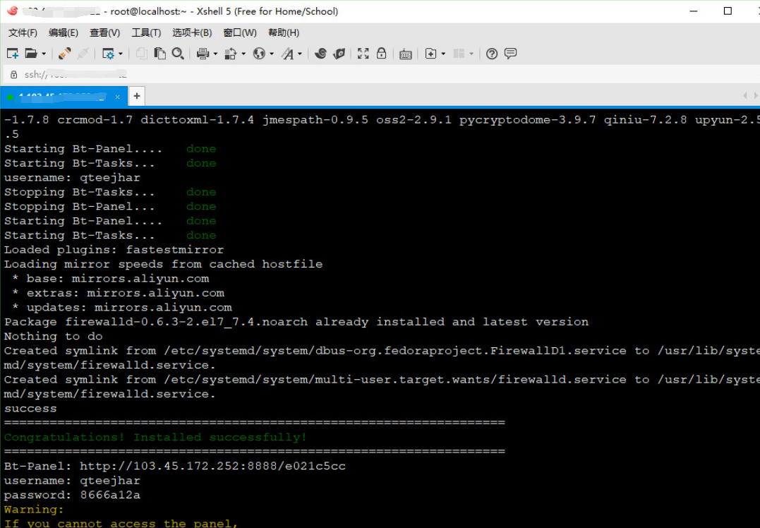The height and width of the screenshot is (528, 760).
Task: Click the ssh:// address bar field
Action: pos(380,74)
